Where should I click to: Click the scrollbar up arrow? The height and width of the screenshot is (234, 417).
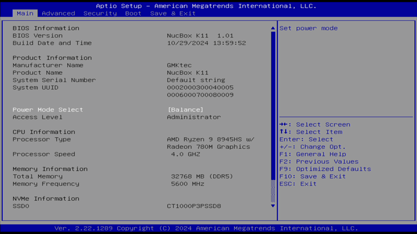click(x=273, y=28)
